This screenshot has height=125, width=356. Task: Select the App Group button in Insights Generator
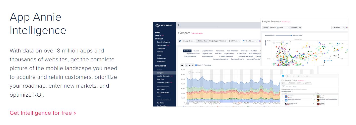tap(272, 28)
